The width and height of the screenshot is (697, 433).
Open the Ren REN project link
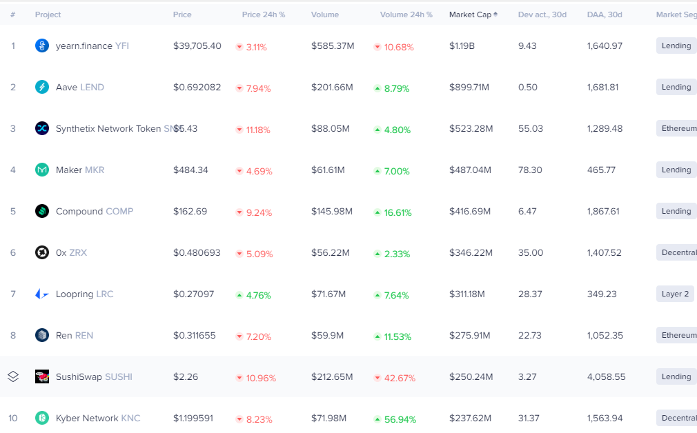point(75,335)
